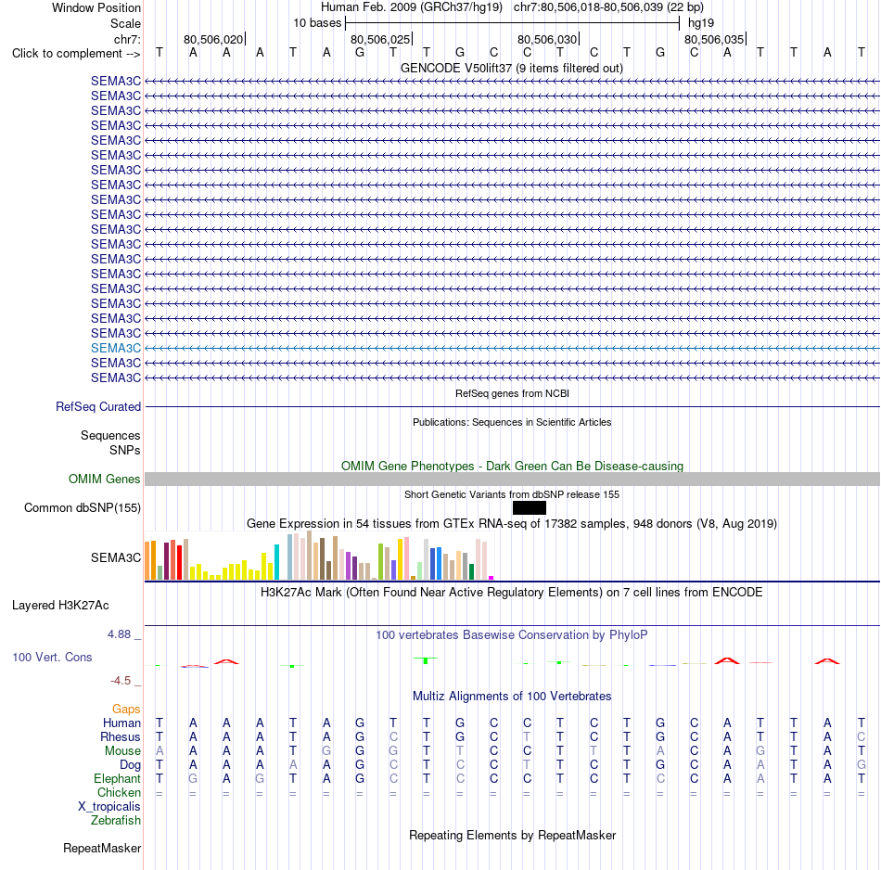
Task: Select the Chicken alignment row label
Action: tap(119, 792)
